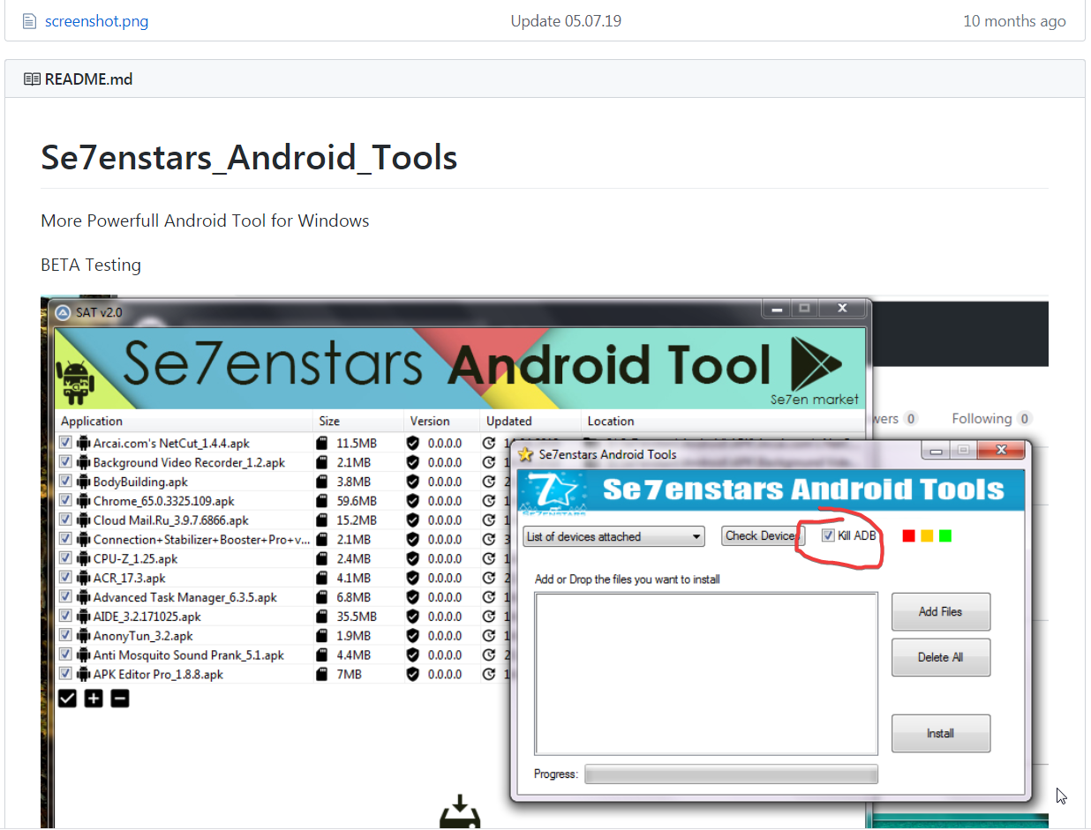Click the Check Device button

pyautogui.click(x=763, y=535)
